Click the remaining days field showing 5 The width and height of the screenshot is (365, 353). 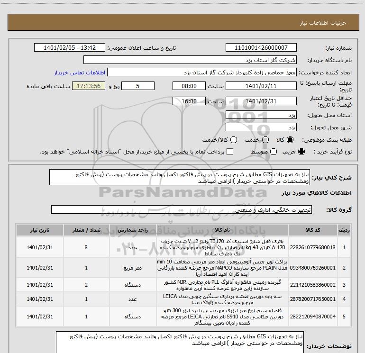[138, 86]
